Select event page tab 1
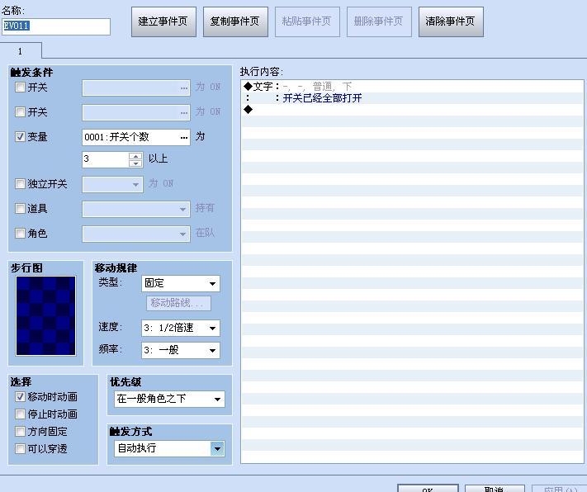This screenshot has height=492, width=587. (21, 51)
